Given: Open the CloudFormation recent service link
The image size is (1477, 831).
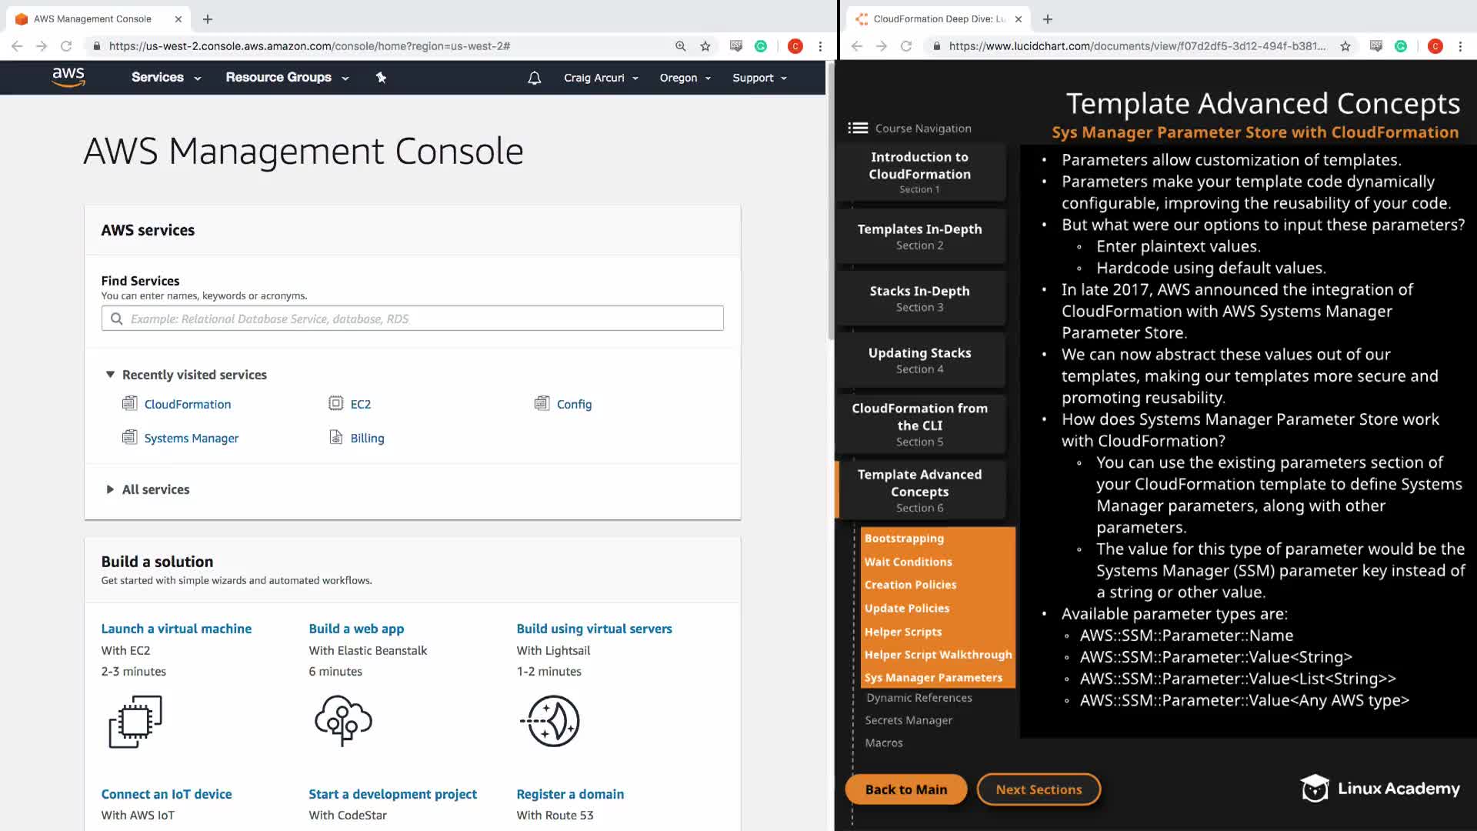Looking at the screenshot, I should click(187, 404).
